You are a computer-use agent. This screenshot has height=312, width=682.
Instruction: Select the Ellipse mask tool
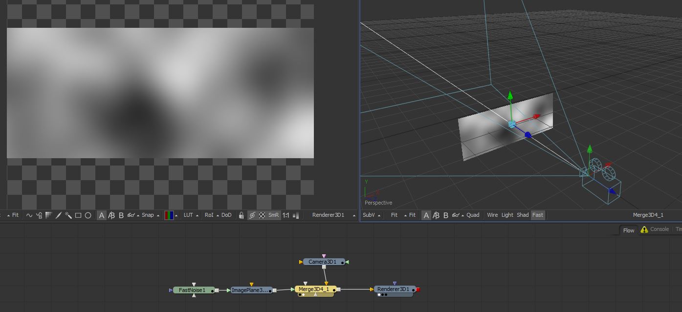pyautogui.click(x=88, y=215)
